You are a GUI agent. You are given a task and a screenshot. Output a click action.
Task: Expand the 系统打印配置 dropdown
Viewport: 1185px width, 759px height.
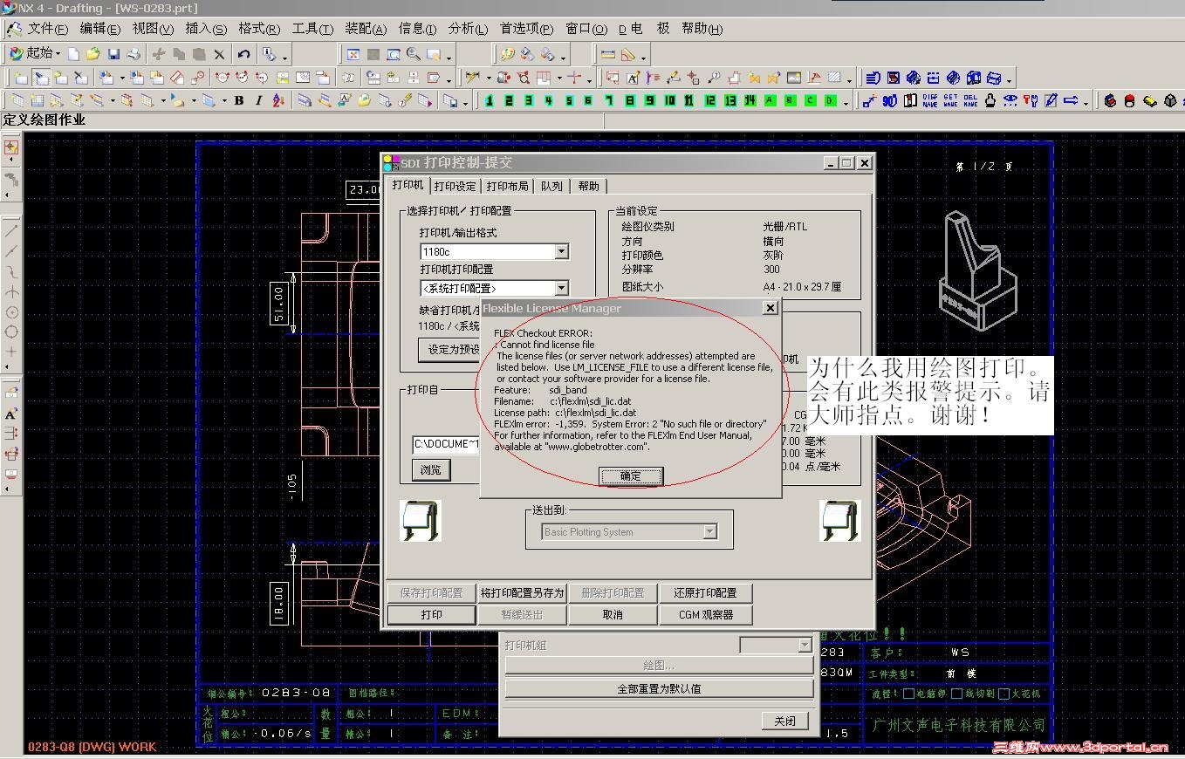tap(561, 288)
